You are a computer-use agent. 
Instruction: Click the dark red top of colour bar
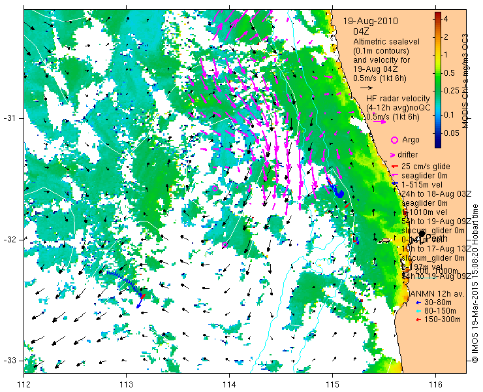pos(438,15)
